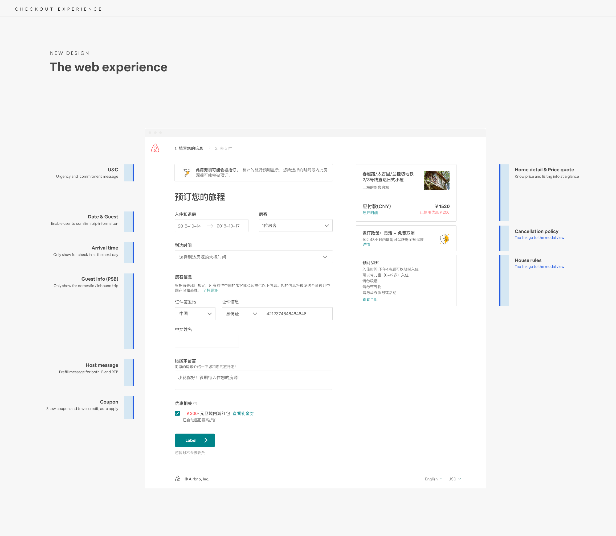Uncheck the ¥200 coupon checkbox
Screen dimensions: 616x536
pos(177,413)
